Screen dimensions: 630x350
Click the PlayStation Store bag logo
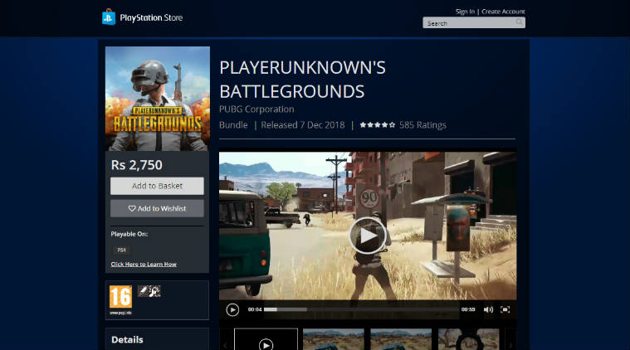pos(109,17)
